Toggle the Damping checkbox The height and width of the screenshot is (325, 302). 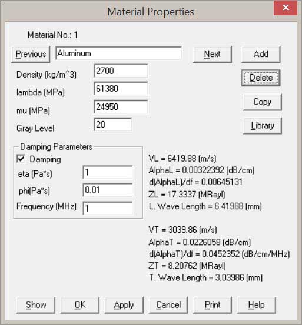click(x=21, y=159)
